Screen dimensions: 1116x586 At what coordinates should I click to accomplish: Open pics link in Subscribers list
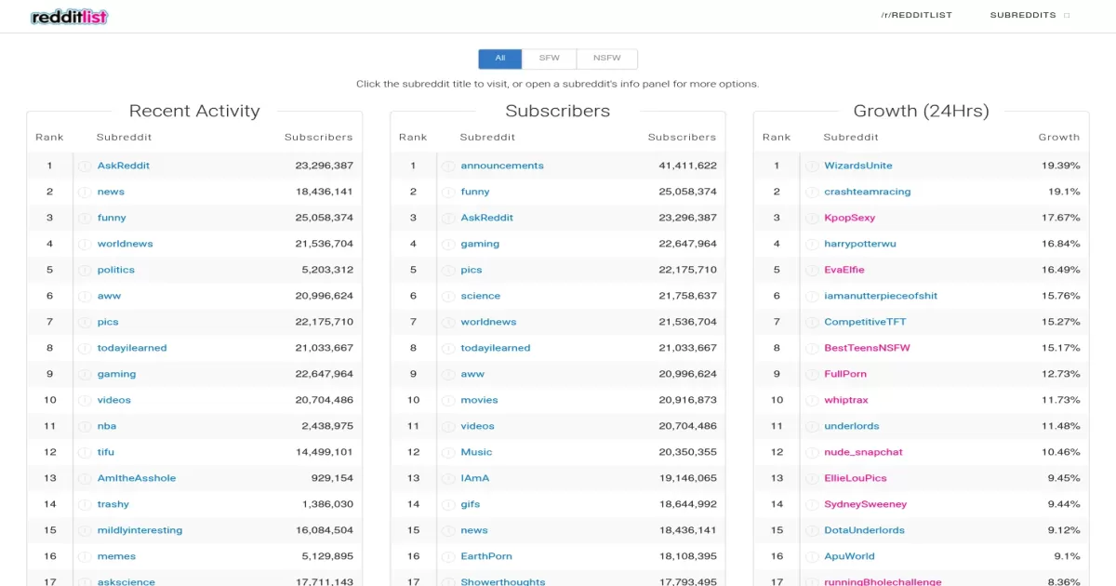(472, 270)
